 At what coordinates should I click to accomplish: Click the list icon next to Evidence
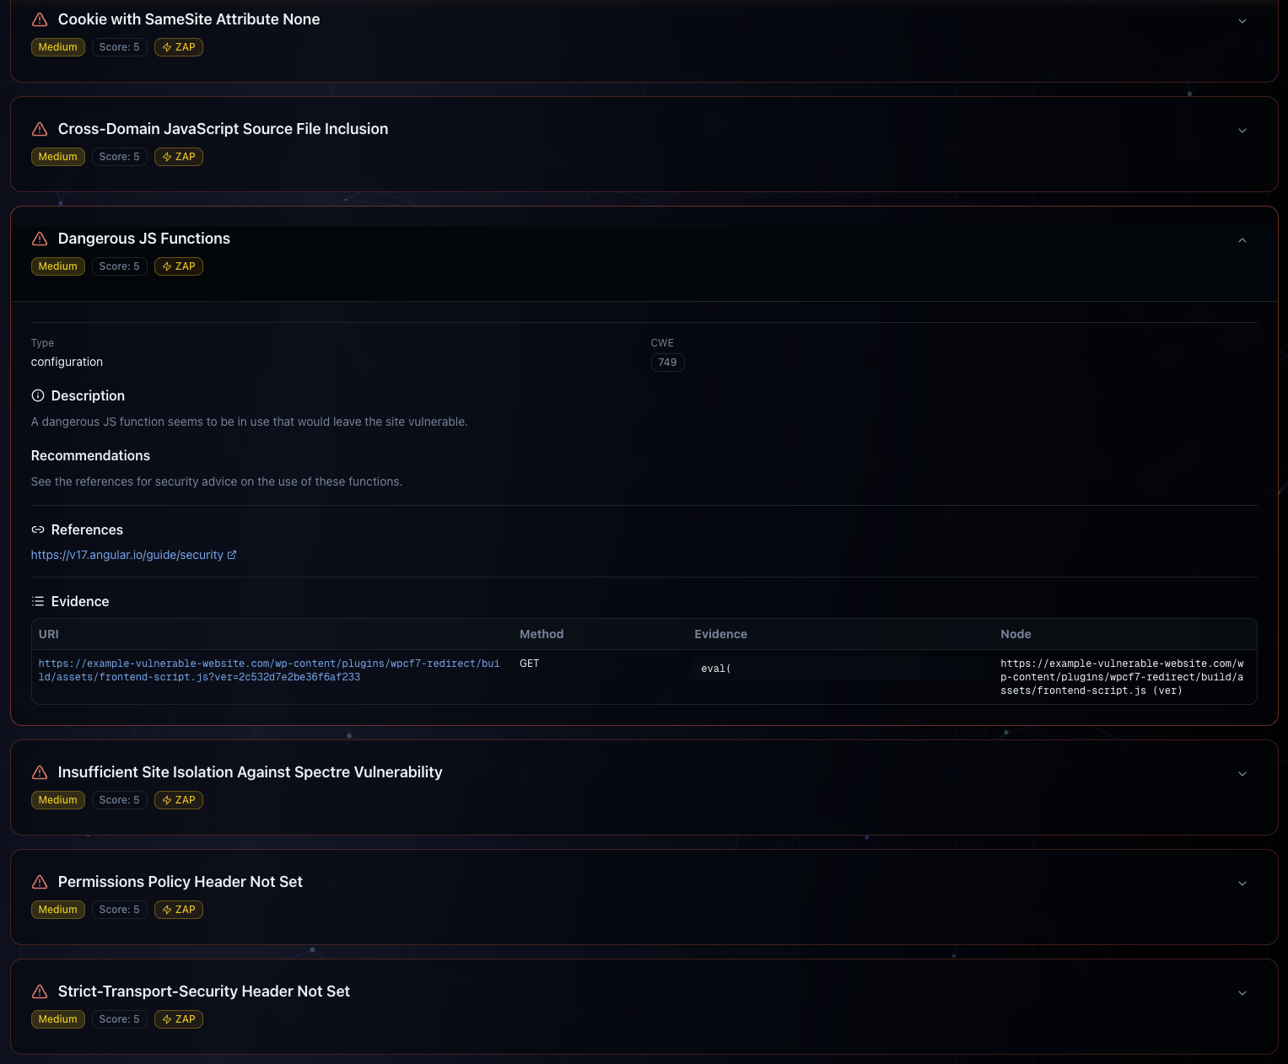point(38,601)
